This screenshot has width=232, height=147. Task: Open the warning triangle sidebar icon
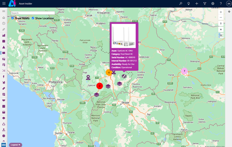pyautogui.click(x=4, y=47)
